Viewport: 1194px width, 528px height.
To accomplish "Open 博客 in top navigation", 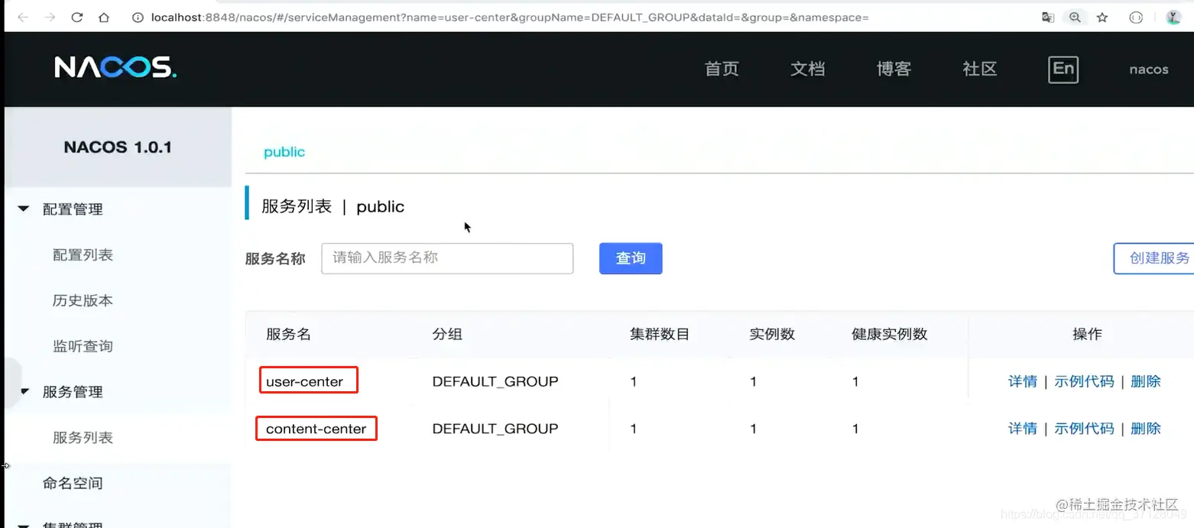I will [x=894, y=69].
